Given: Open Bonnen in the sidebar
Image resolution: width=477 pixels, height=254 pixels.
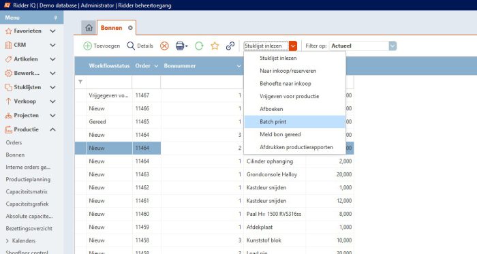Looking at the screenshot, I should 15,155.
